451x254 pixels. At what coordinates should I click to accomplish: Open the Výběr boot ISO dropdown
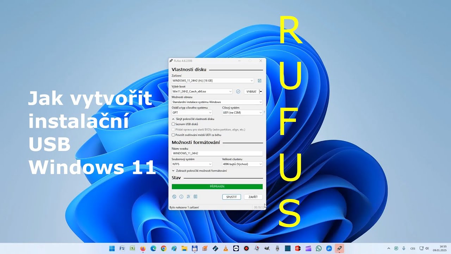click(x=202, y=91)
